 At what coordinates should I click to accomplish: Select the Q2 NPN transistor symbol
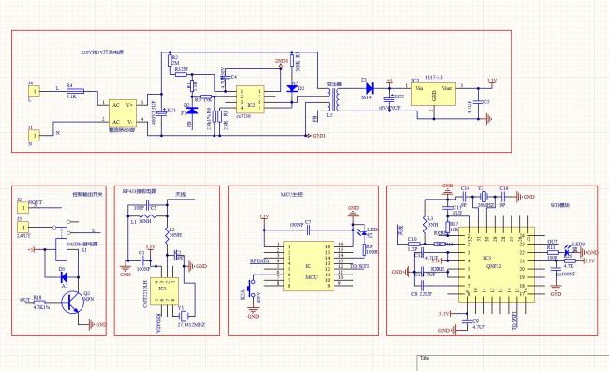(x=73, y=303)
